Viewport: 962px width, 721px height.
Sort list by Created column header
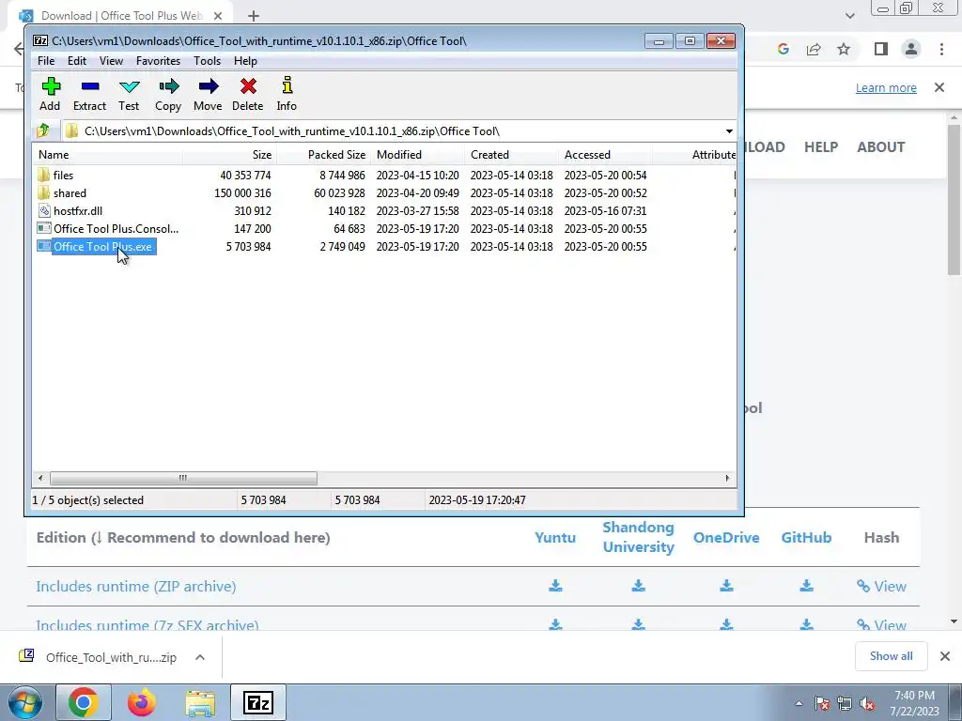click(511, 155)
